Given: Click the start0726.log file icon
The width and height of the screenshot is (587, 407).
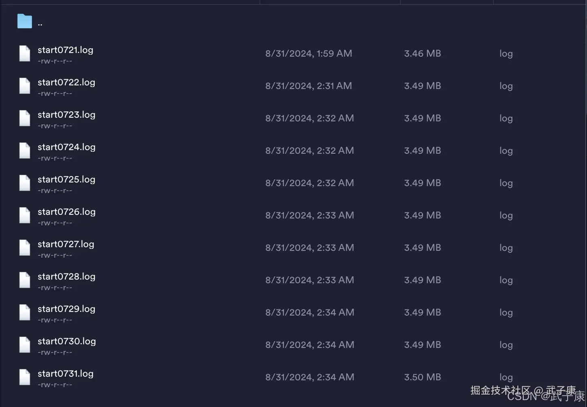Looking at the screenshot, I should (24, 215).
